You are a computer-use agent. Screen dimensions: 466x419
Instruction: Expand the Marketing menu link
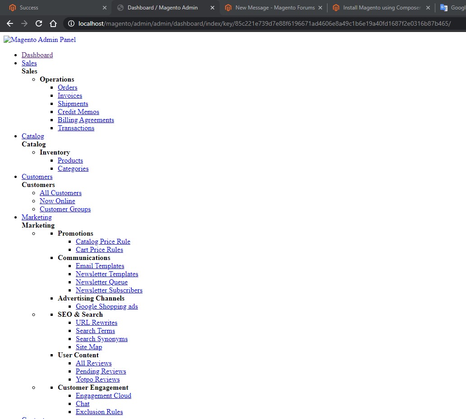(37, 217)
